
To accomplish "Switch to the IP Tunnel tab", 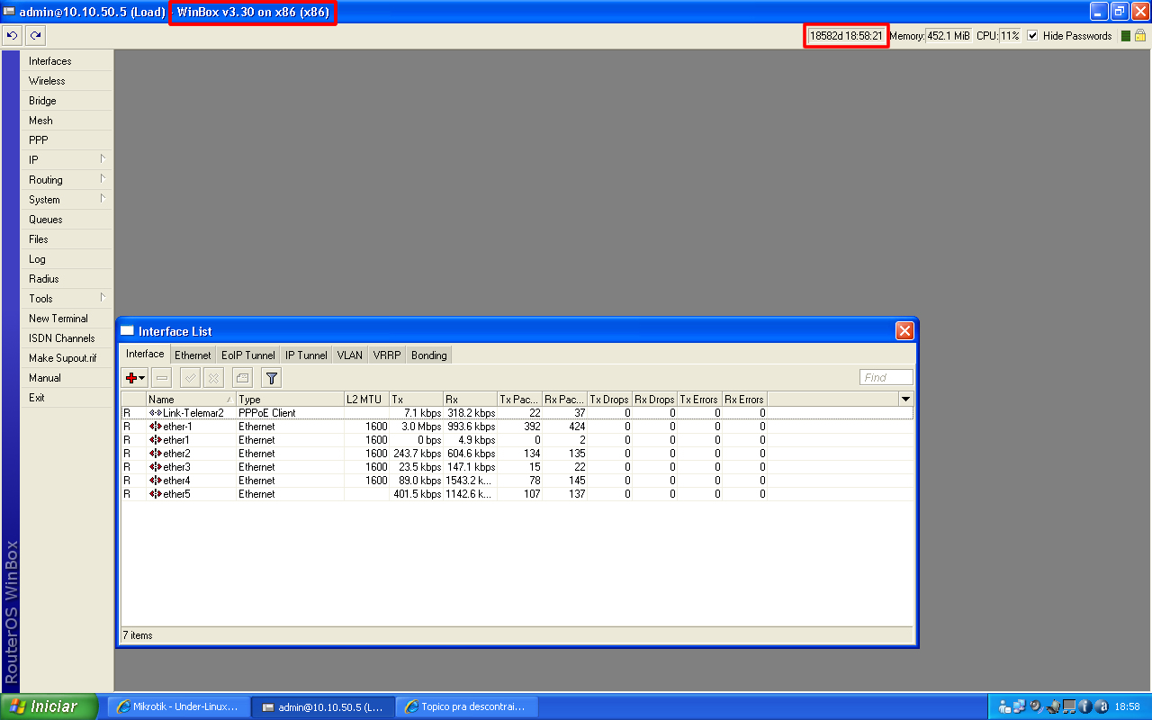I will 306,355.
